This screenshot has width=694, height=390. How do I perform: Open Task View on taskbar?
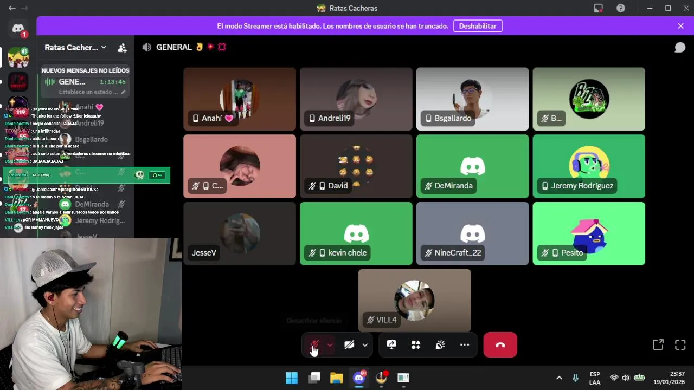point(314,378)
